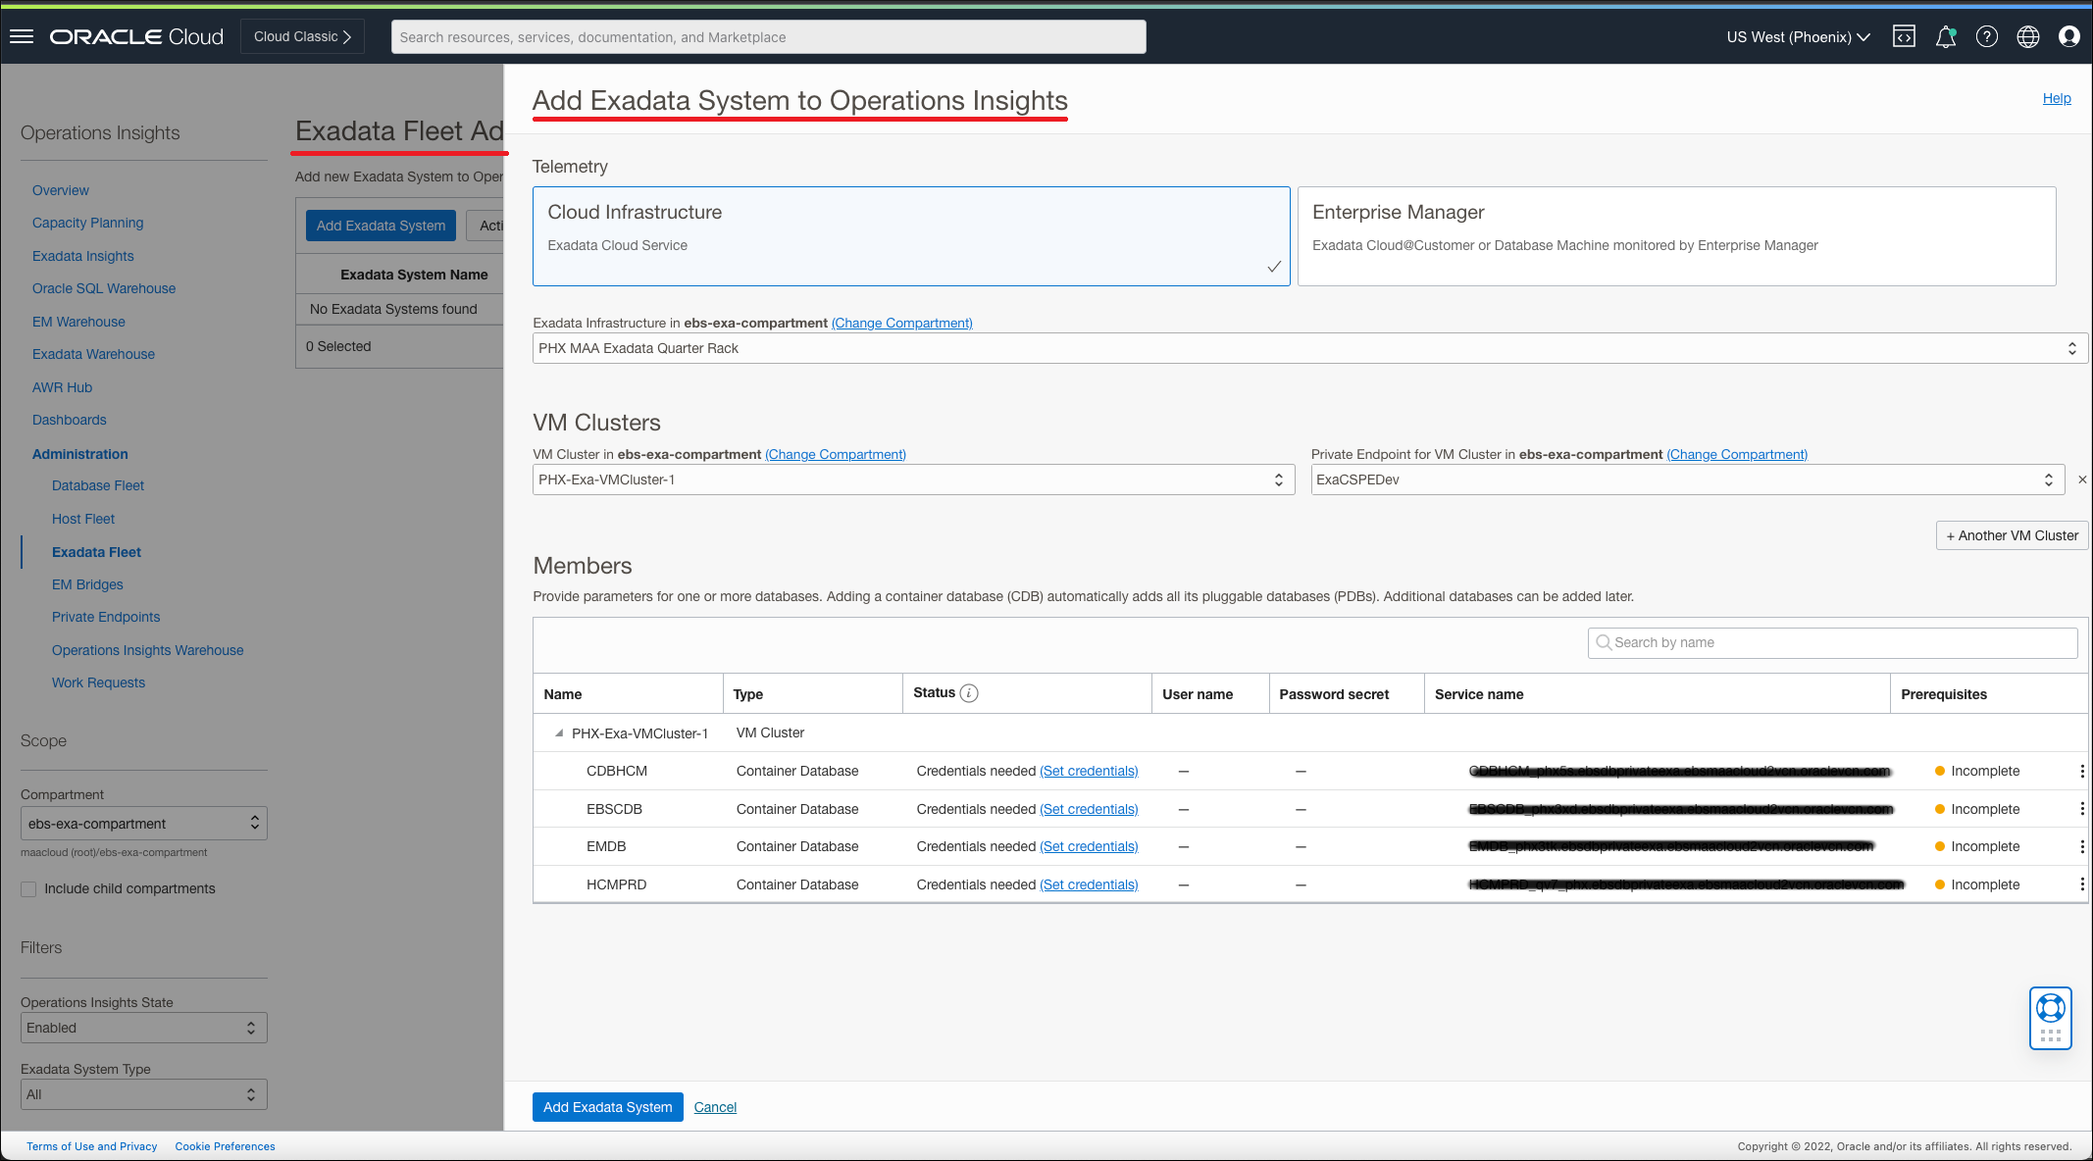Open the hamburger navigation menu
The height and width of the screenshot is (1161, 2093).
click(22, 36)
